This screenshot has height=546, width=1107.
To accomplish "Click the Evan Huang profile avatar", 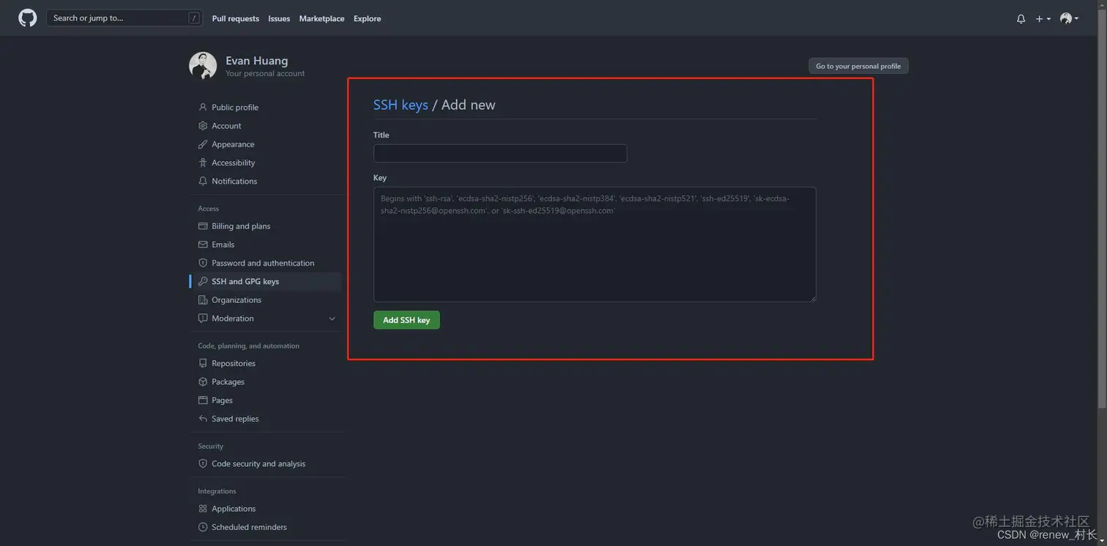I will [203, 66].
